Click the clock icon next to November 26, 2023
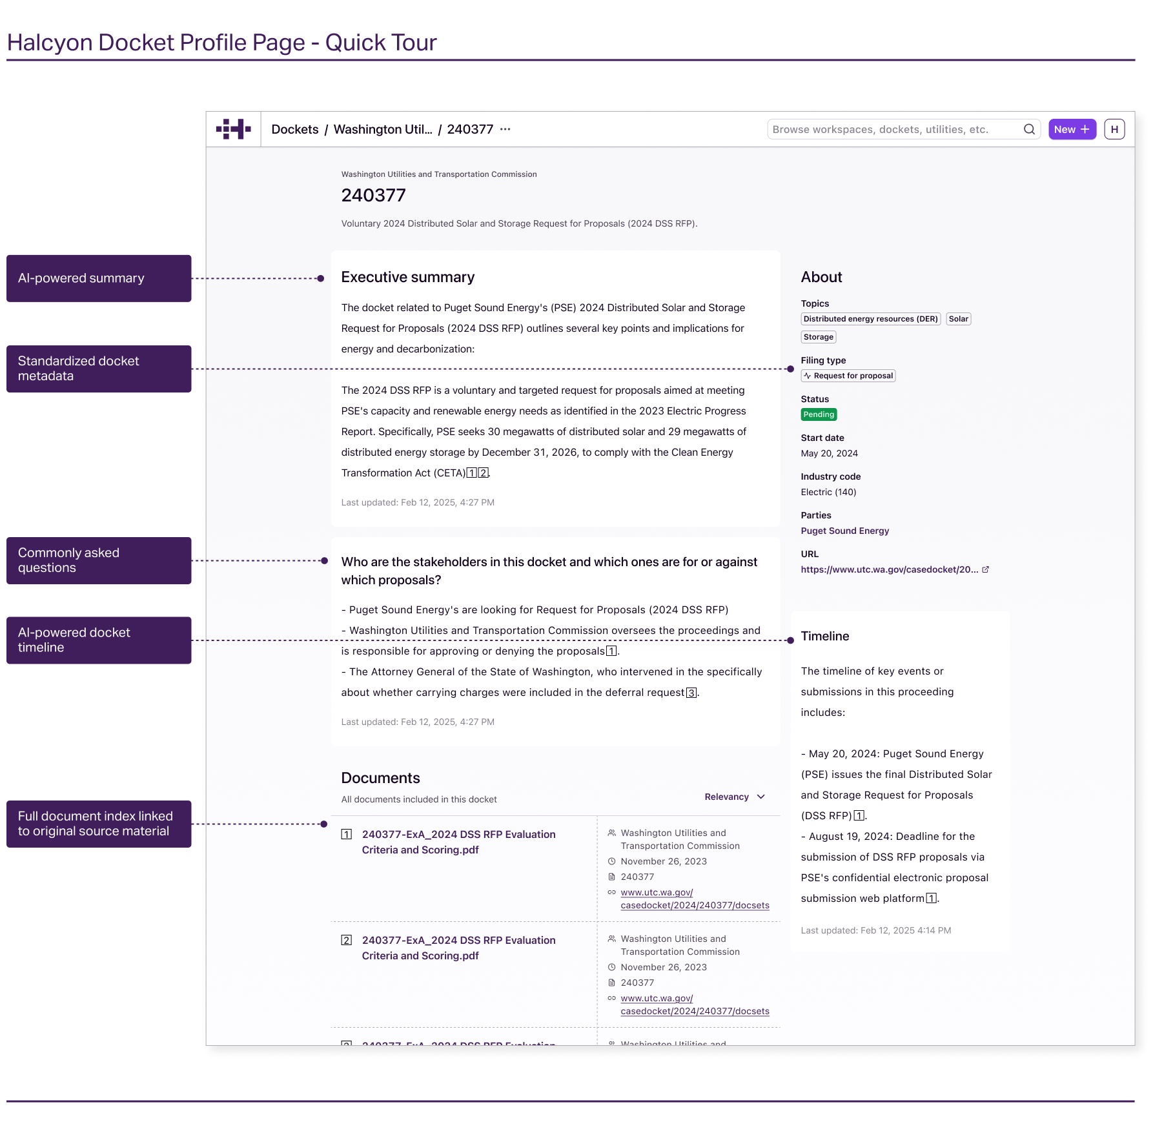 coord(612,861)
